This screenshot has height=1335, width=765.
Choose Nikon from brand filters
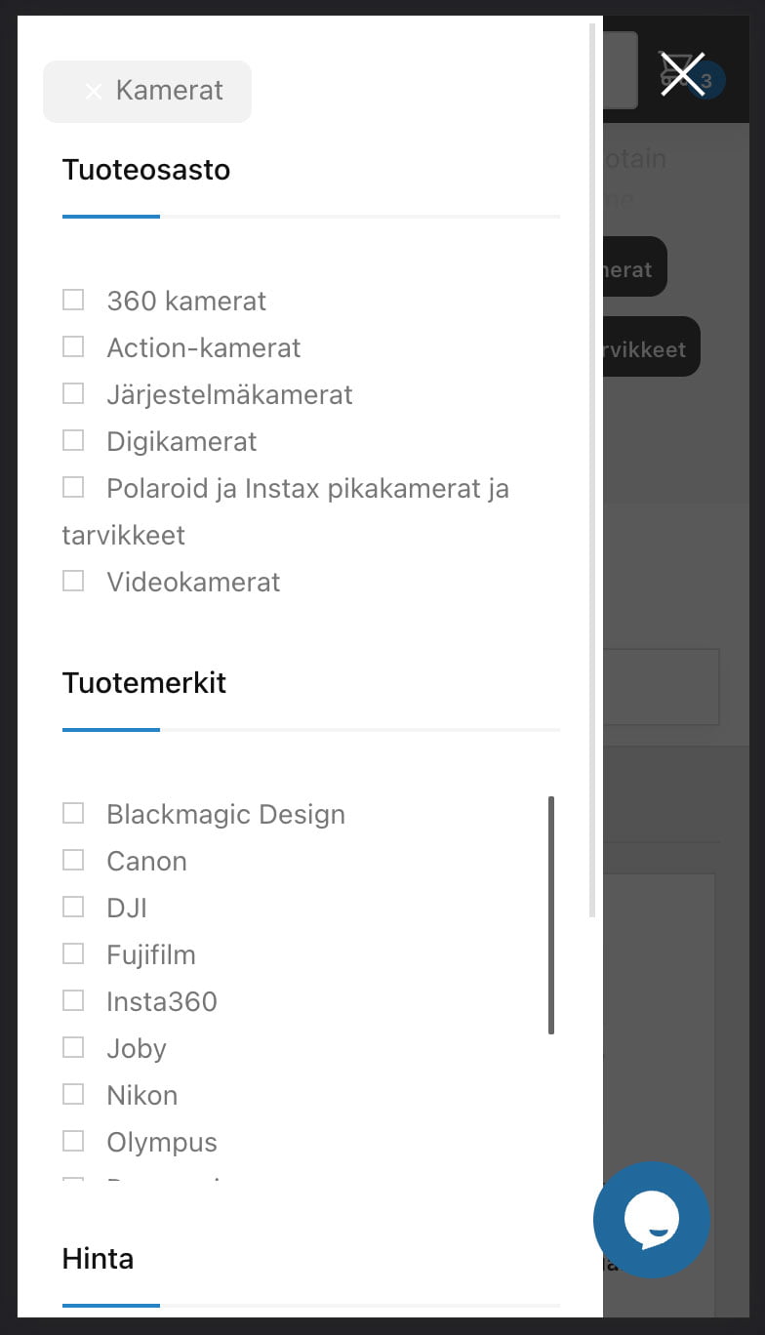click(x=73, y=1094)
